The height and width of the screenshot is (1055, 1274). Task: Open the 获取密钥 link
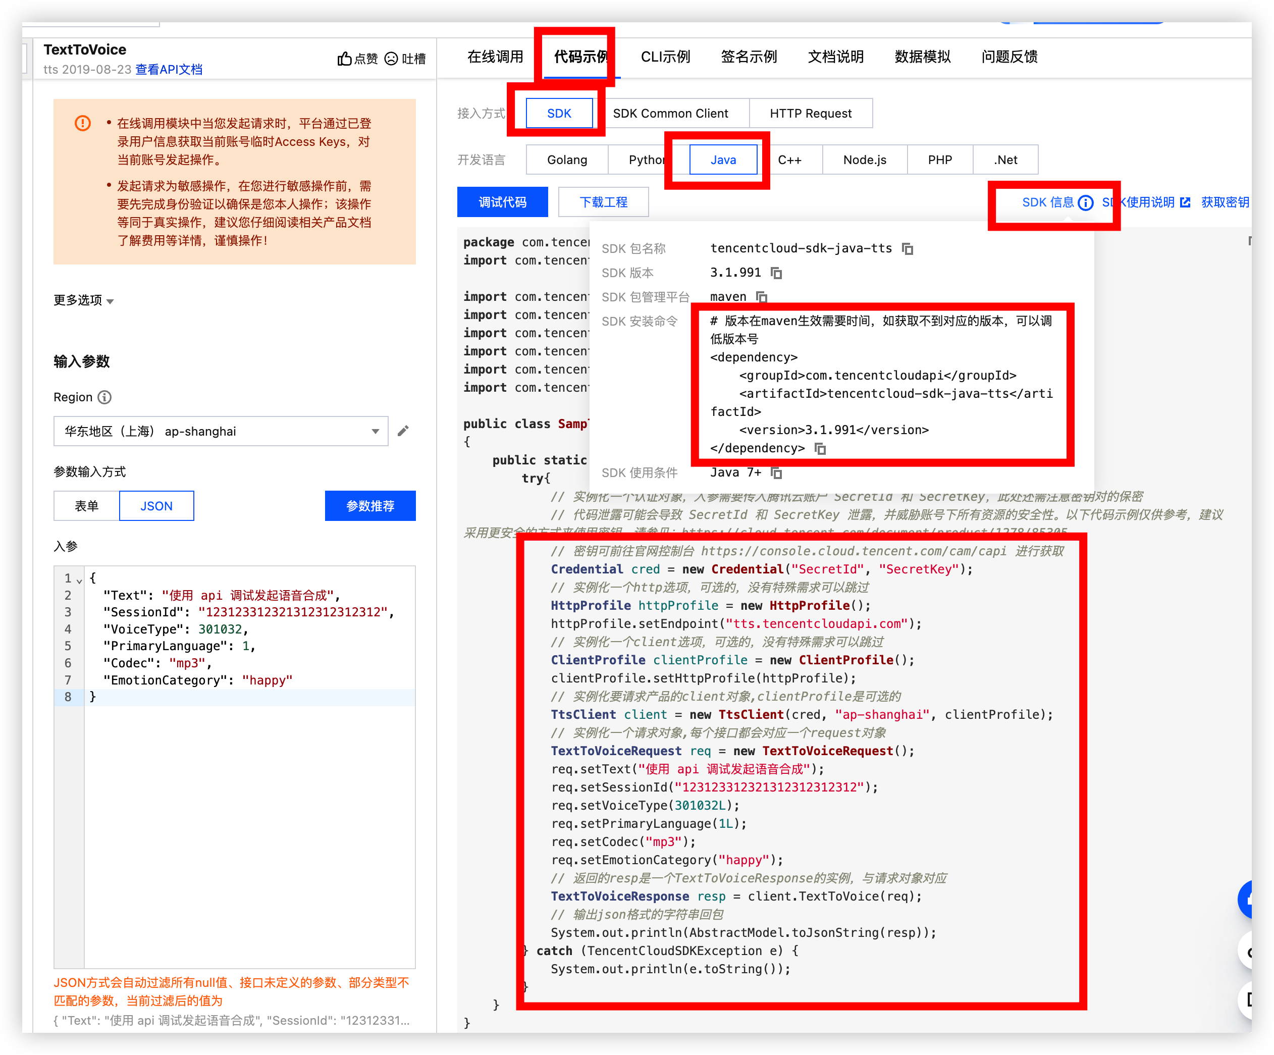pos(1225,202)
